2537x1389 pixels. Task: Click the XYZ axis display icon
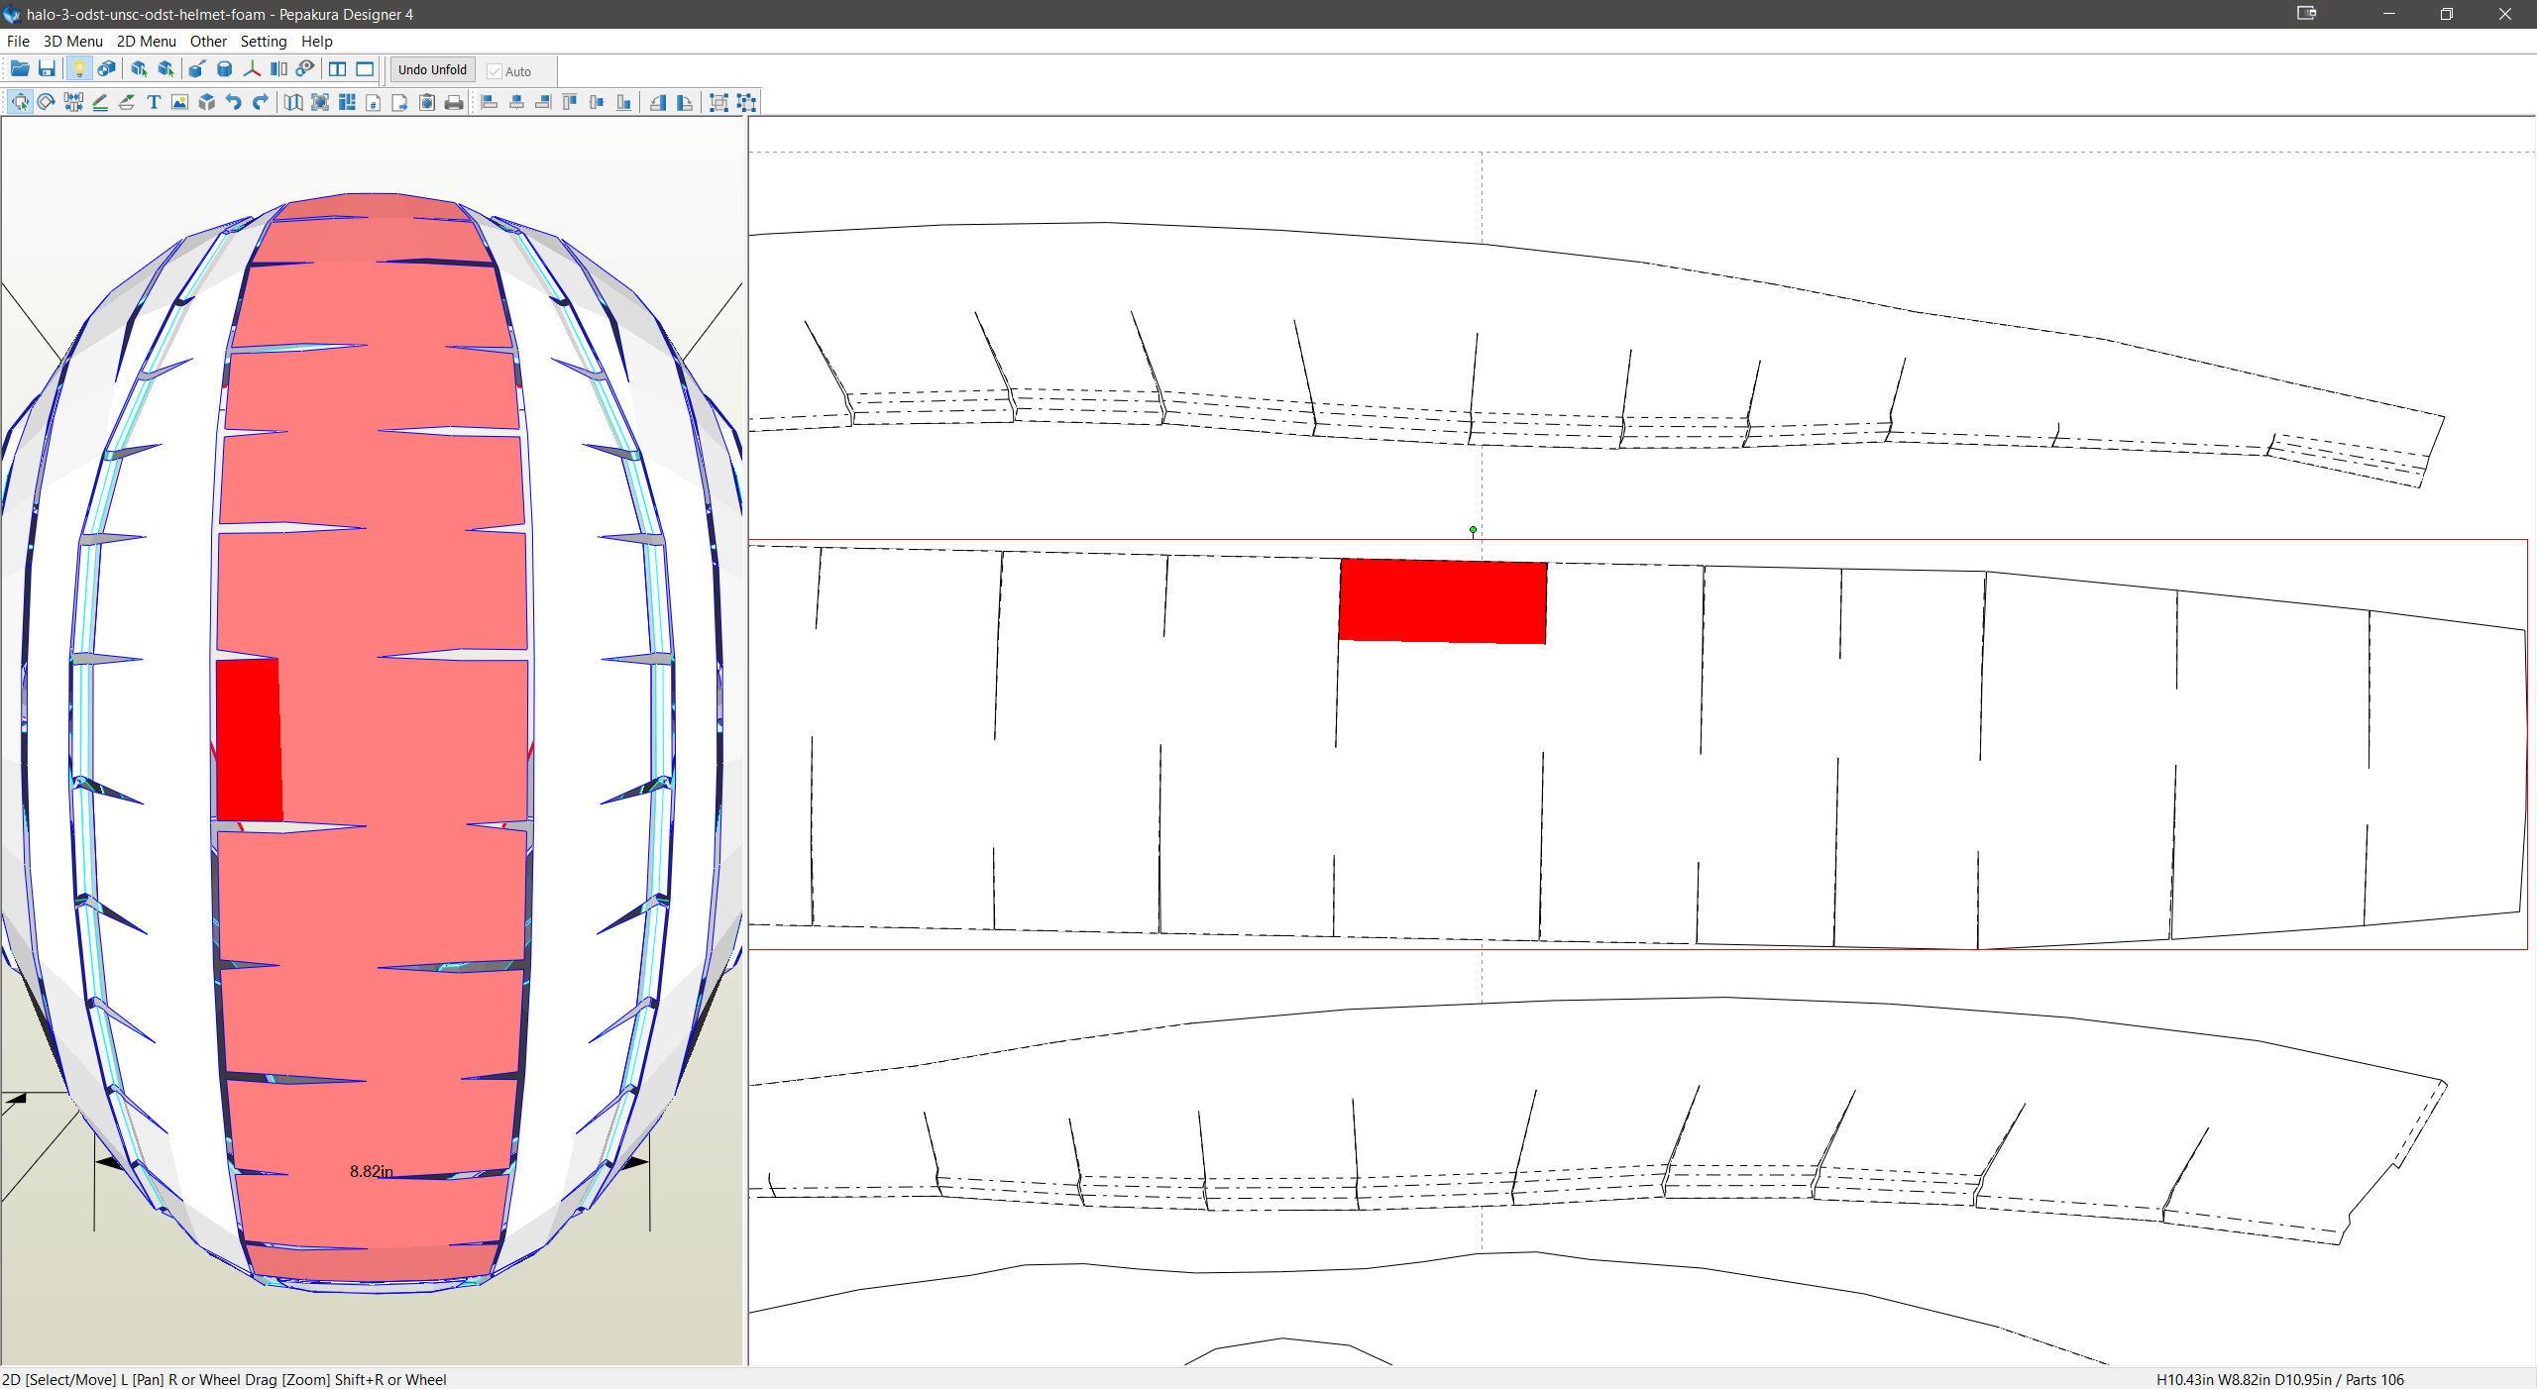point(252,69)
